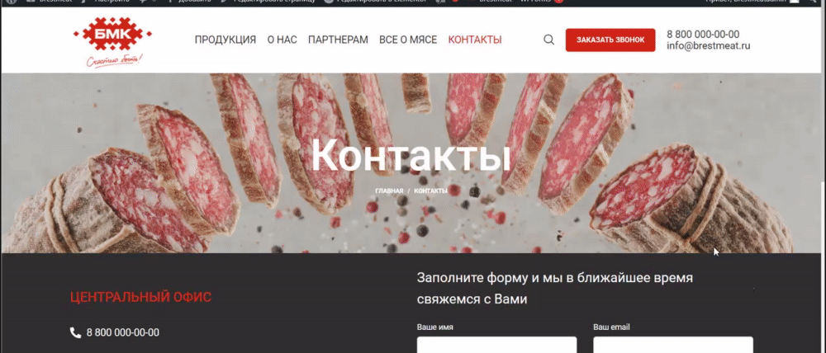Click the КОНТАКТЫ breadcrumb item

click(x=430, y=191)
